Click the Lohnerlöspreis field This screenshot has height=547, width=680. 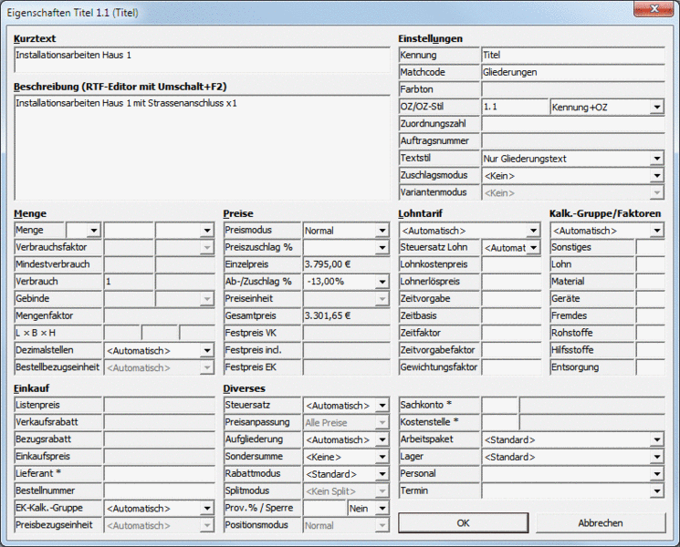511,282
